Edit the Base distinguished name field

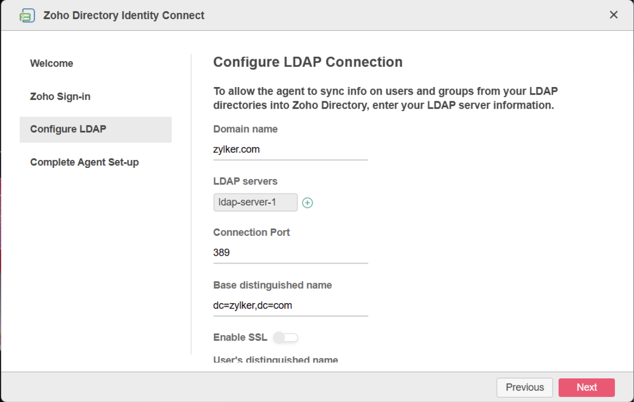(290, 305)
